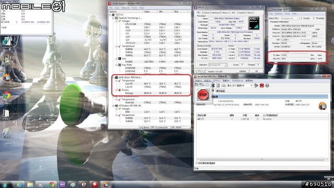Open Windows Explorer folder taskbar icon
The image size is (334, 188).
pos(30,184)
